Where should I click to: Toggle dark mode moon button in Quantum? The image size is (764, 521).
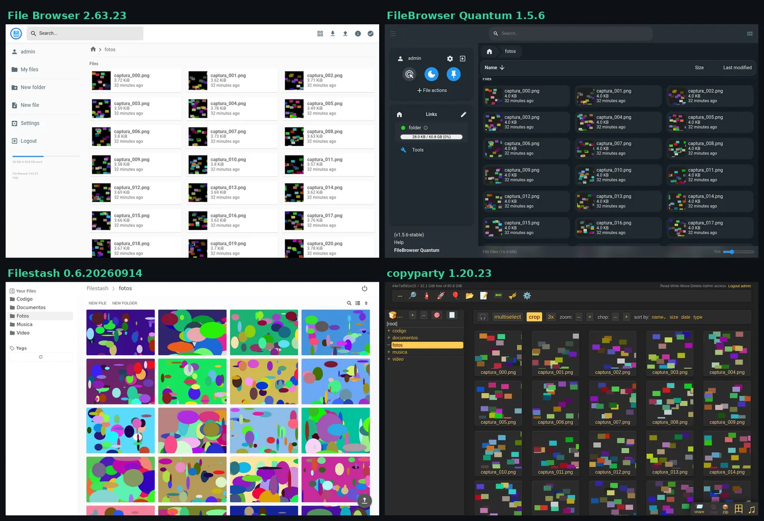coord(431,74)
